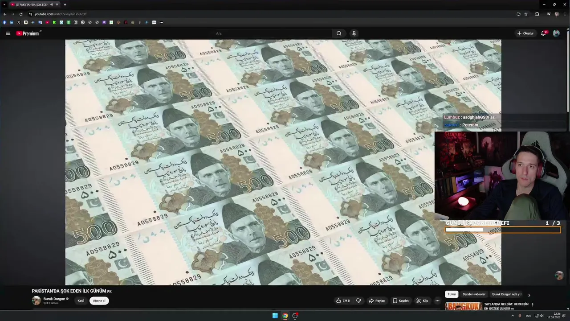Click the YouTube search magnifier button
This screenshot has height=321, width=570.
click(x=339, y=33)
